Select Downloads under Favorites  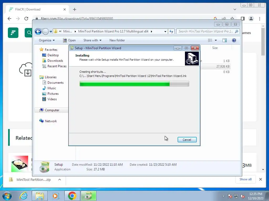(55, 61)
